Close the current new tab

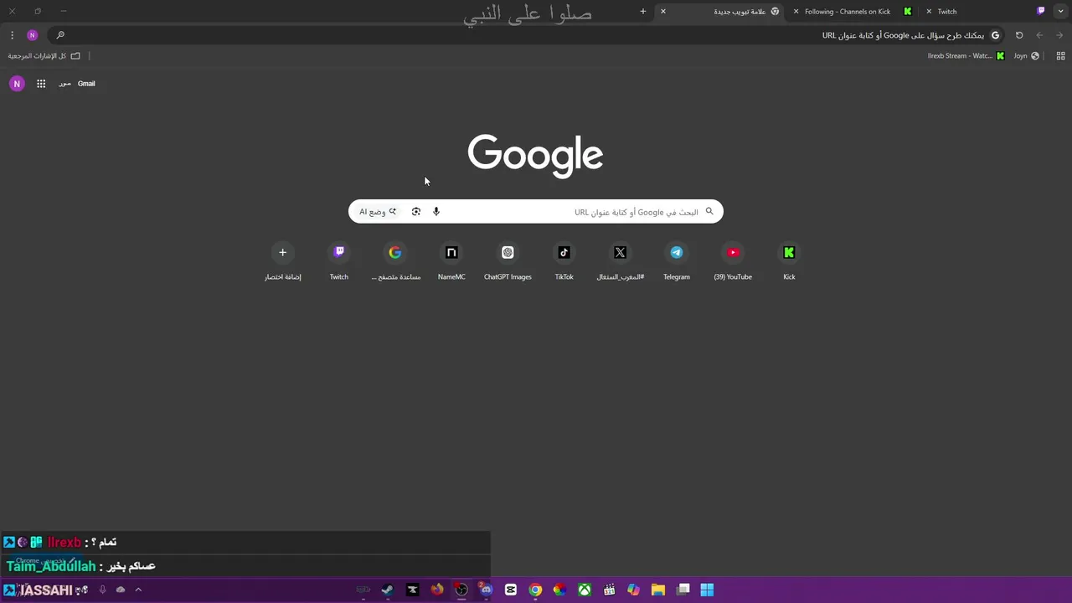(662, 12)
